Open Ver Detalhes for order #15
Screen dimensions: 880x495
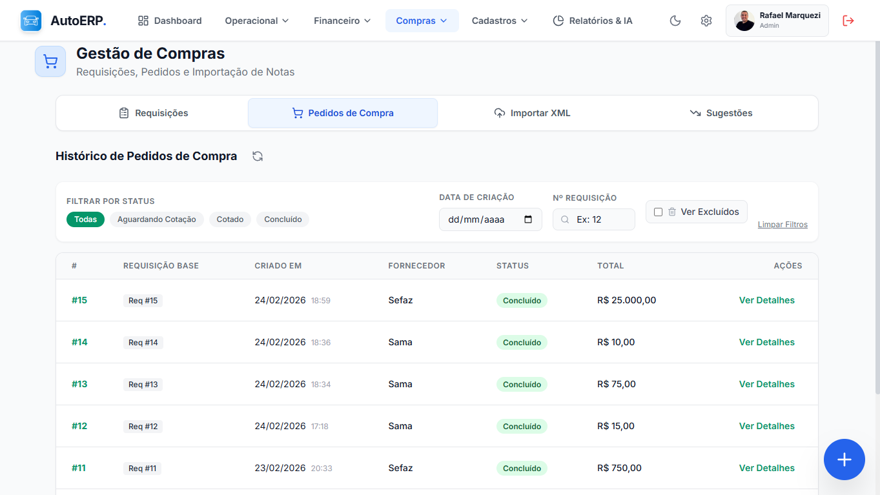click(766, 300)
